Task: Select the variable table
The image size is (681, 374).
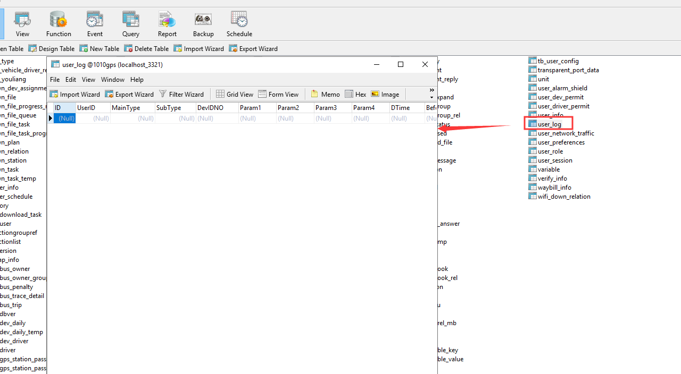Action: [x=544, y=169]
